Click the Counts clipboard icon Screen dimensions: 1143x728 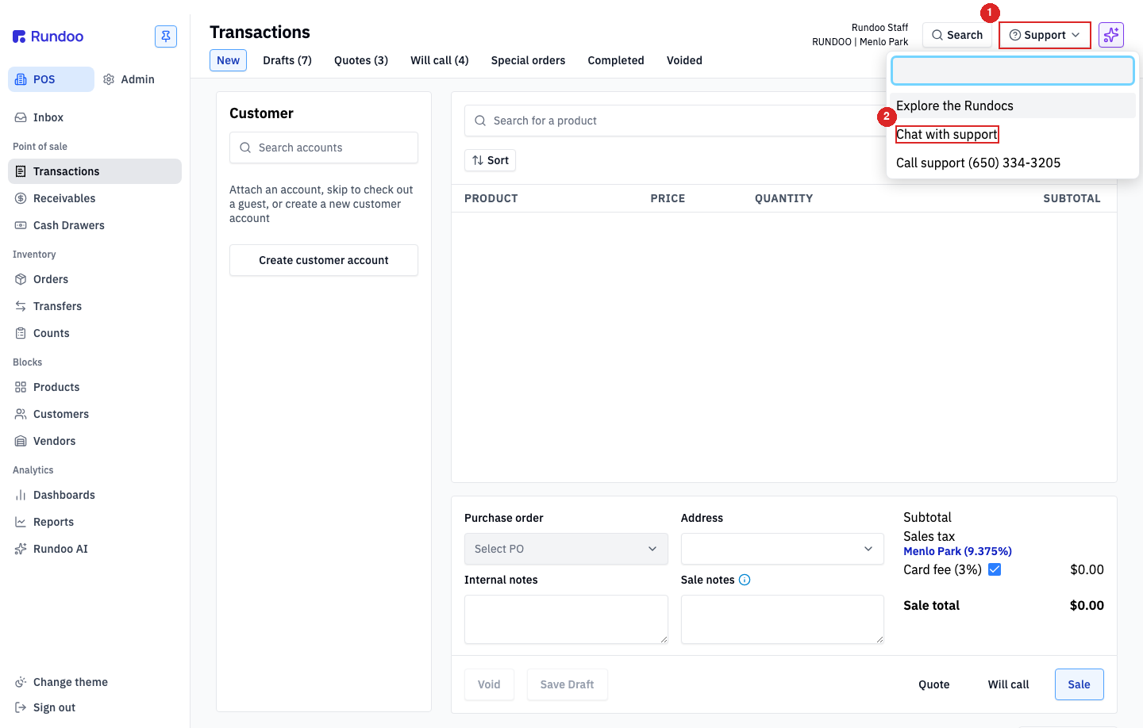point(21,333)
